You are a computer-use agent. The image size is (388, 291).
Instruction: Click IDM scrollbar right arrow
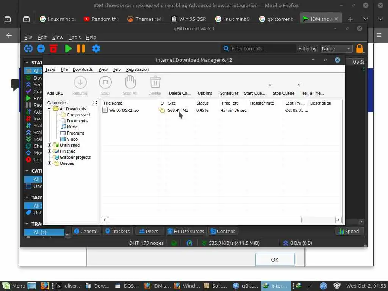click(x=338, y=220)
